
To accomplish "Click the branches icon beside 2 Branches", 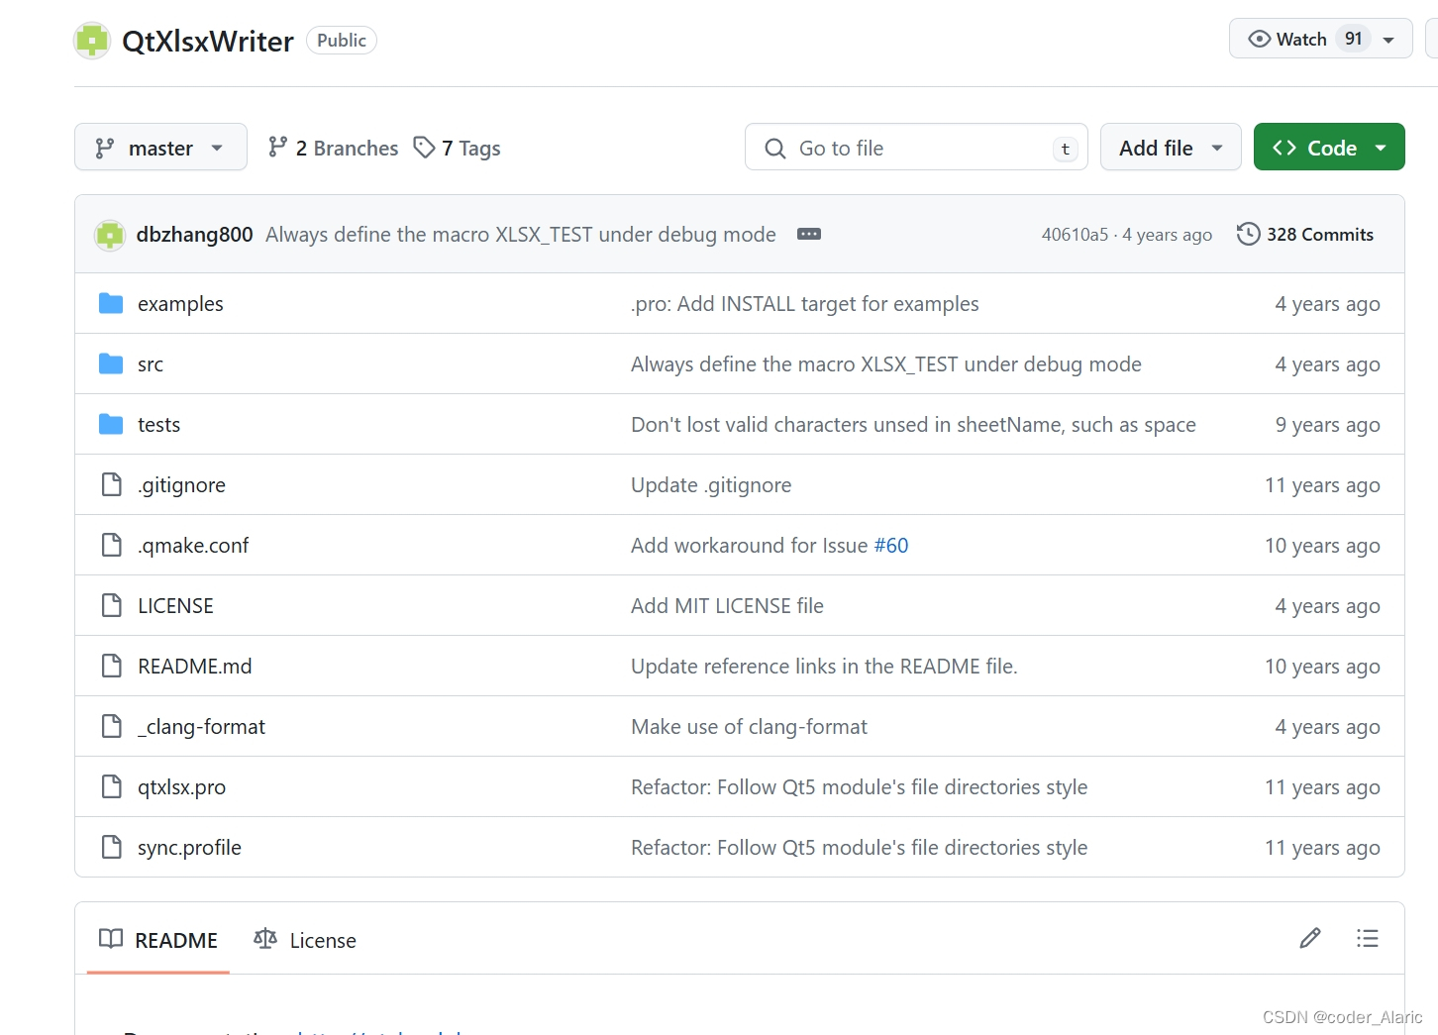I will coord(277,148).
